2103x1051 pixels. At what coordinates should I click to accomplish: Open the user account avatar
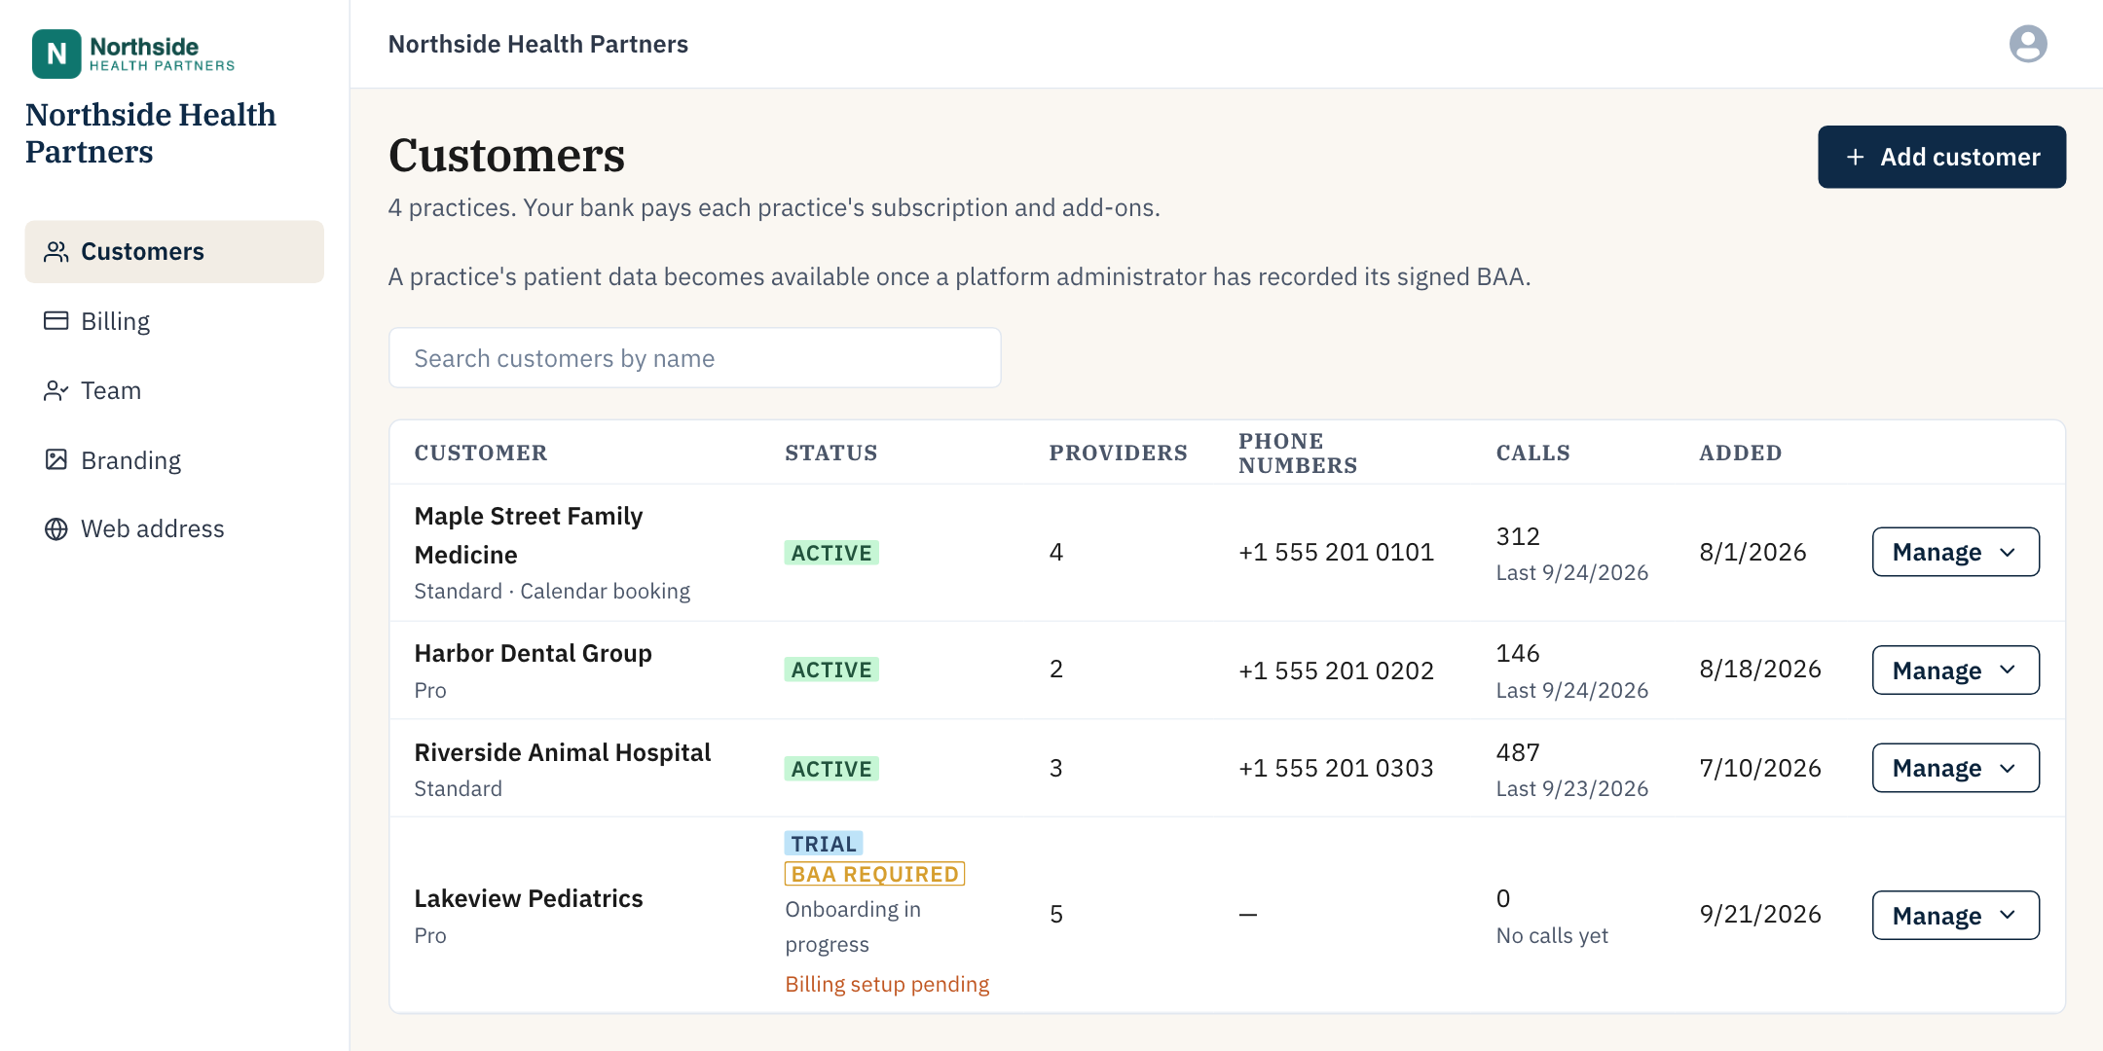point(2028,44)
